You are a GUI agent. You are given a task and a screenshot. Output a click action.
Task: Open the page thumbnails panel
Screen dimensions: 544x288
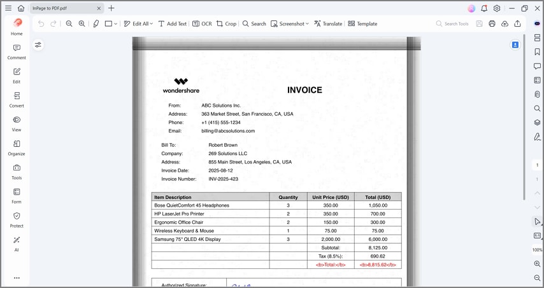point(537,38)
